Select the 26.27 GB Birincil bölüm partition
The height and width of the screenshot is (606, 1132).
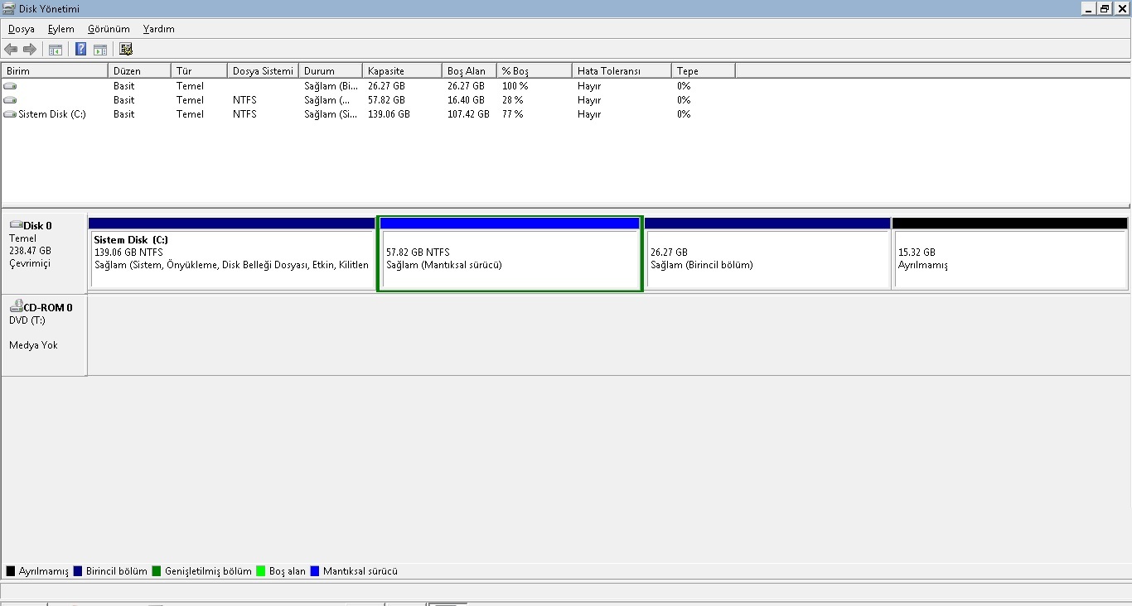pos(767,258)
